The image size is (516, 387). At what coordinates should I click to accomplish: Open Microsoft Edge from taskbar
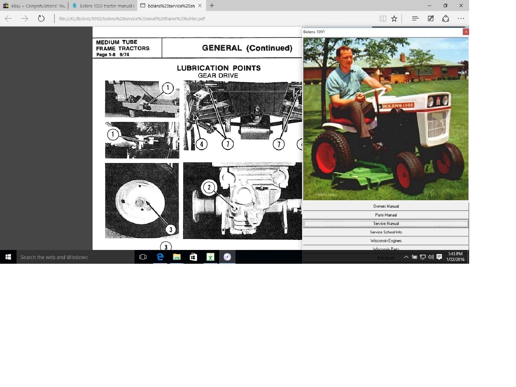(160, 257)
